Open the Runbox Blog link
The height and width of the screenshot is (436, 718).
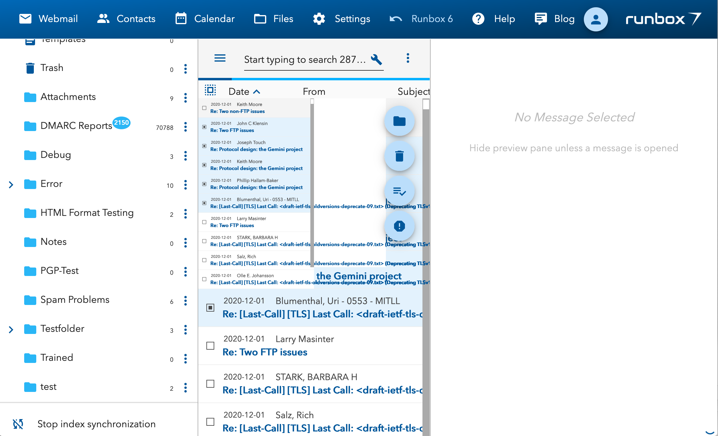[555, 19]
